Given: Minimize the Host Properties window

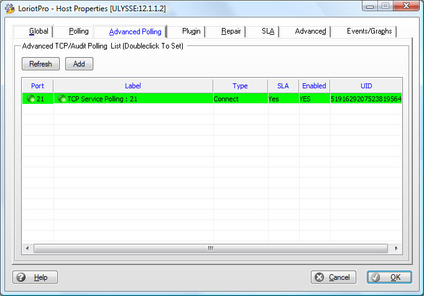Looking at the screenshot, I should coord(370,6).
